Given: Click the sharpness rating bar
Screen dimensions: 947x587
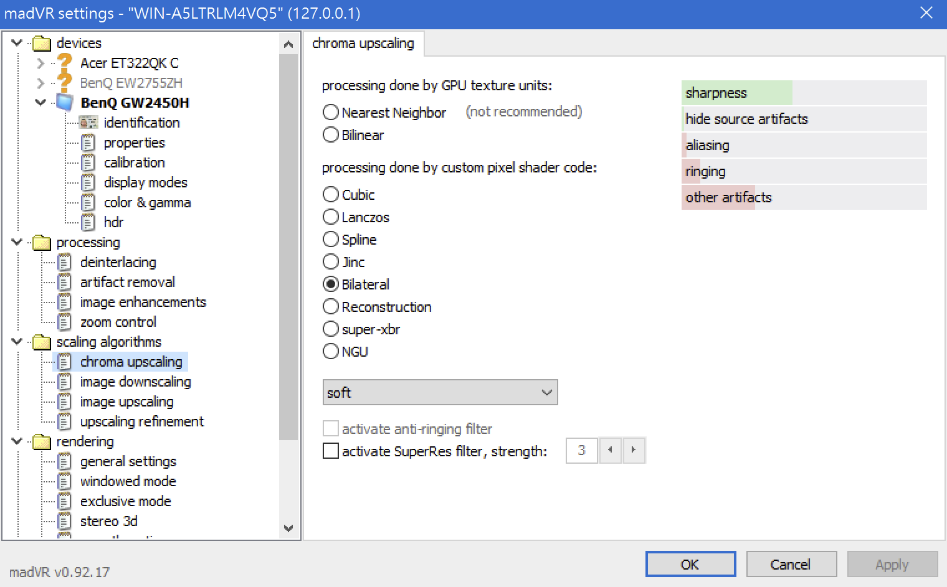Looking at the screenshot, I should click(x=804, y=93).
